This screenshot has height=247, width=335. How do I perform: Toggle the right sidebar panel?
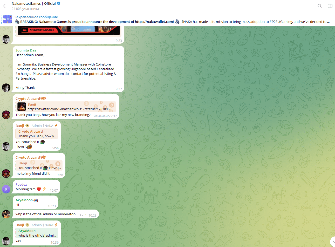coord(330,6)
